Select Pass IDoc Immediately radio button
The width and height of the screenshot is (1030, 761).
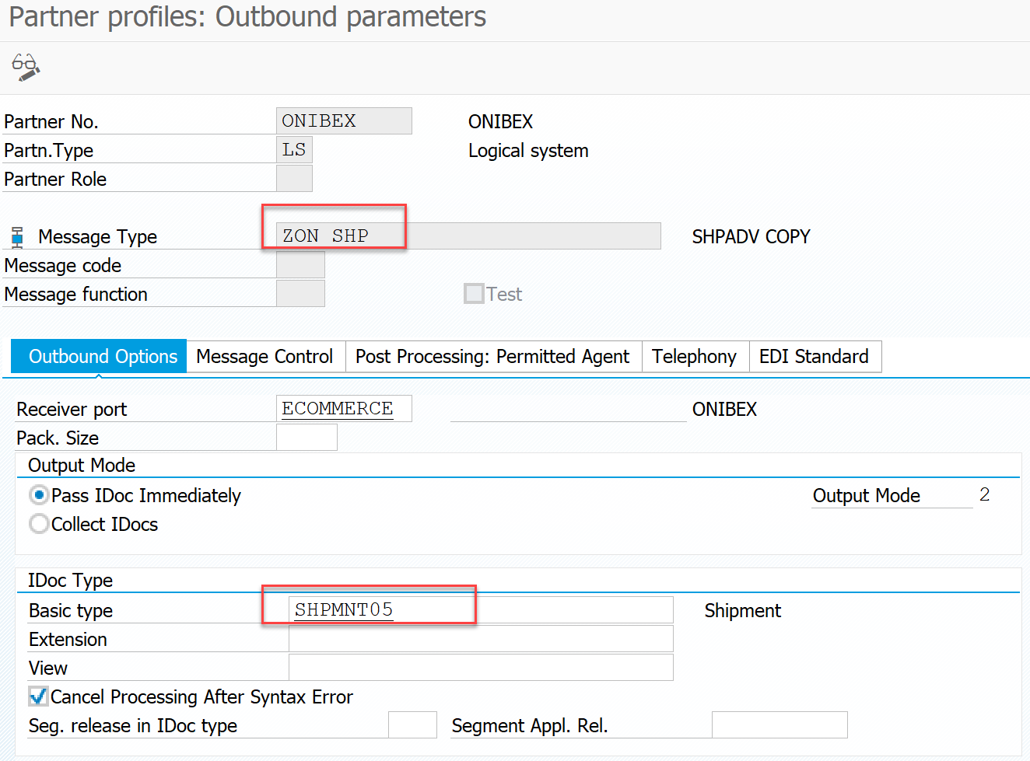39,495
